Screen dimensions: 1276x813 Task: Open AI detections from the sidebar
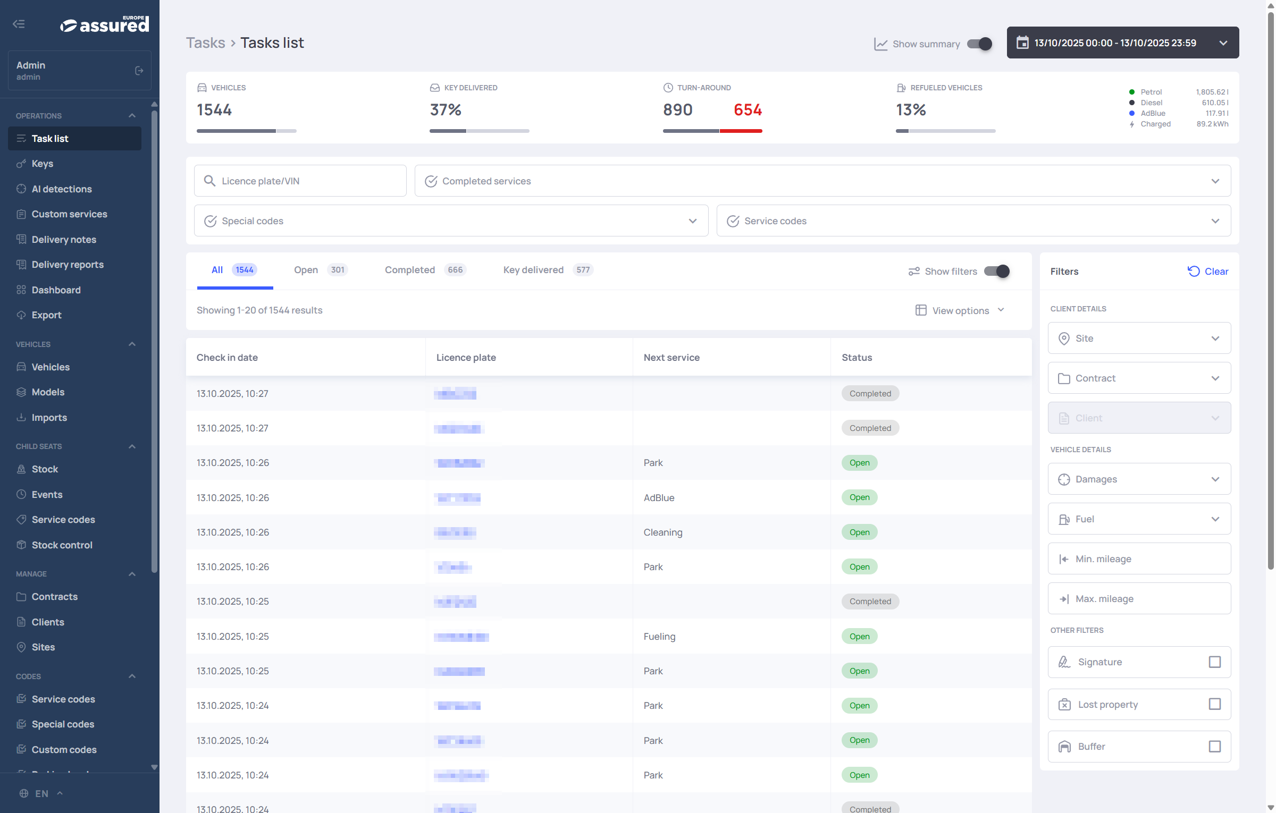pyautogui.click(x=61, y=189)
